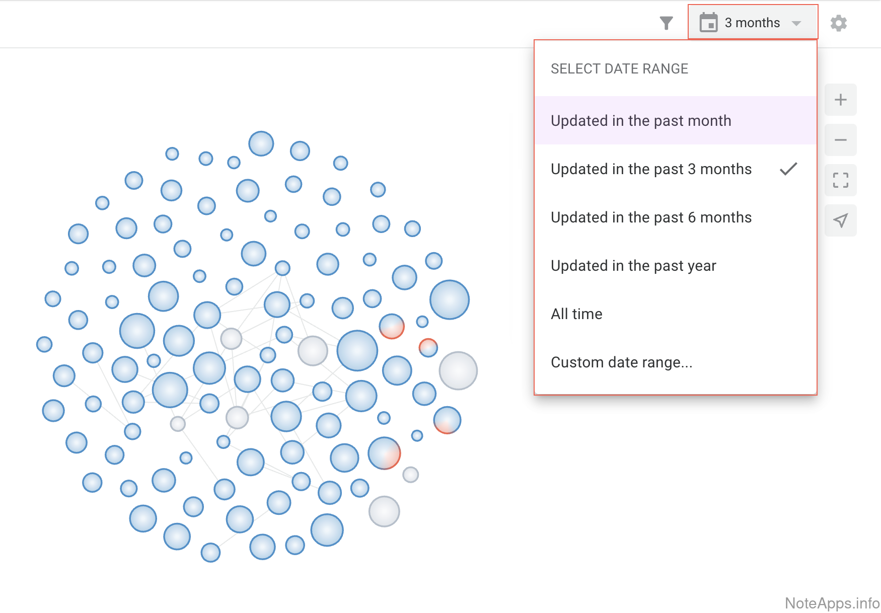Open graph settings gear icon
881x613 pixels.
pos(839,23)
